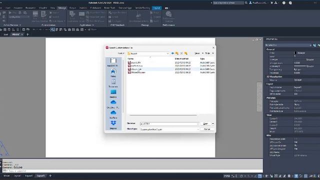Click into the command line input

[x=134, y=171]
